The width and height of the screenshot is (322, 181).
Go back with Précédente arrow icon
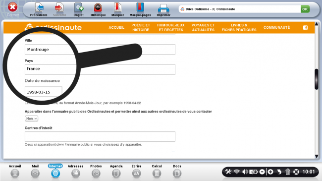(39, 8)
